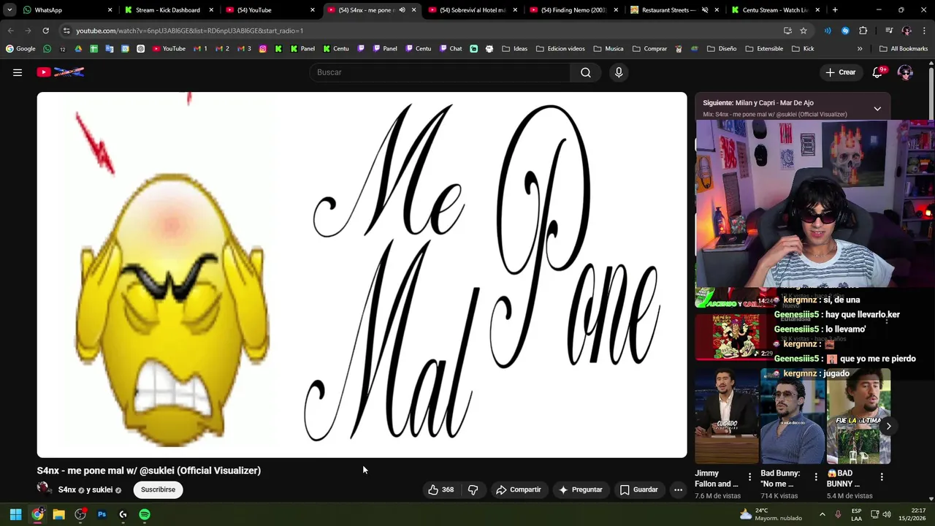Click the site info icon in address bar
935x526 pixels.
coord(66,31)
